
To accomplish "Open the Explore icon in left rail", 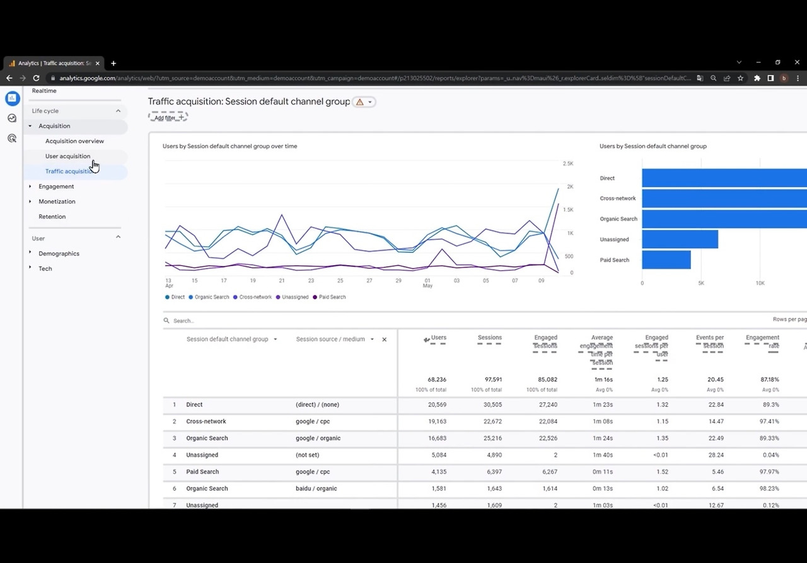I will point(12,118).
